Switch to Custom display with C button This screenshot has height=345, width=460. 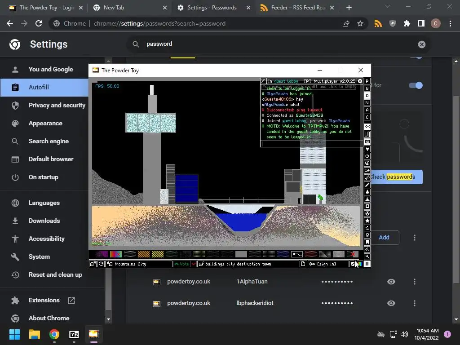pyautogui.click(x=367, y=117)
